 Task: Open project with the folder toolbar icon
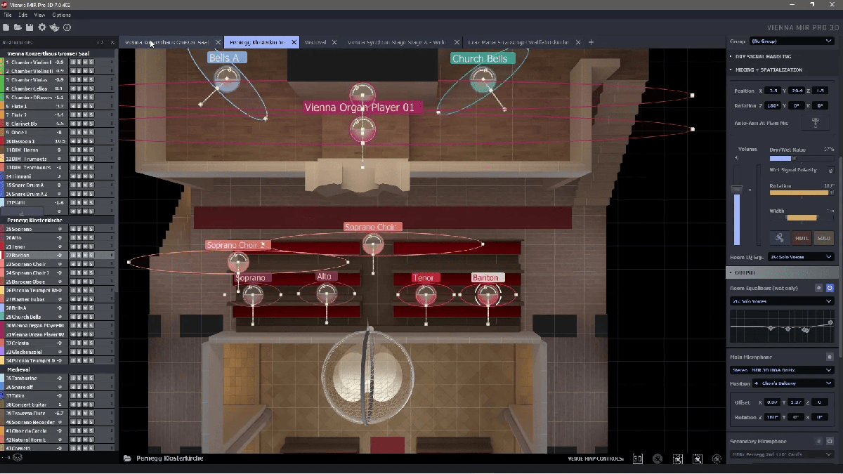coord(18,27)
